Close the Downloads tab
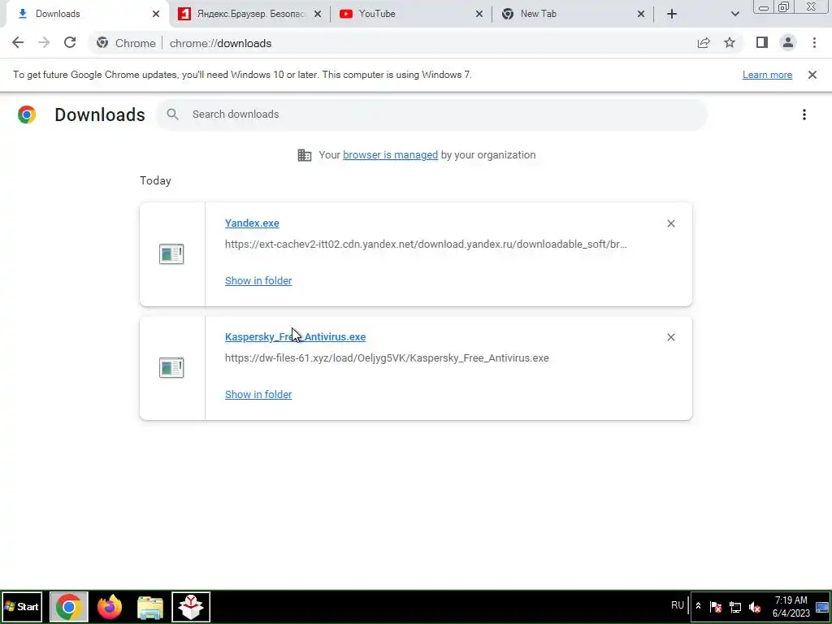 pos(155,14)
